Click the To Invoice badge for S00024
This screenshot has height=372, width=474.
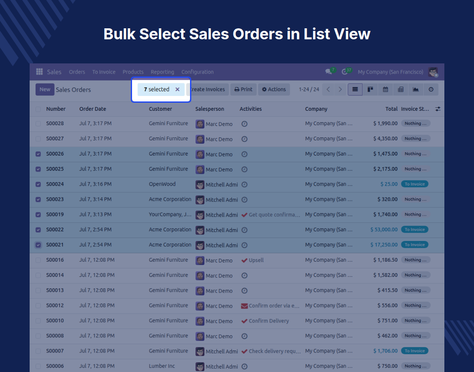click(x=415, y=184)
